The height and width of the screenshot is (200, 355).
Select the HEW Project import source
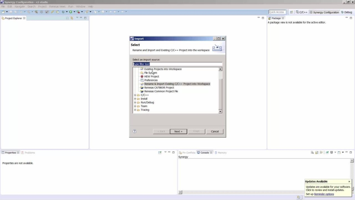tap(152, 76)
